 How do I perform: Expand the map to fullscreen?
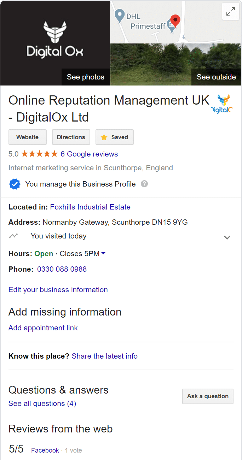coord(230,11)
